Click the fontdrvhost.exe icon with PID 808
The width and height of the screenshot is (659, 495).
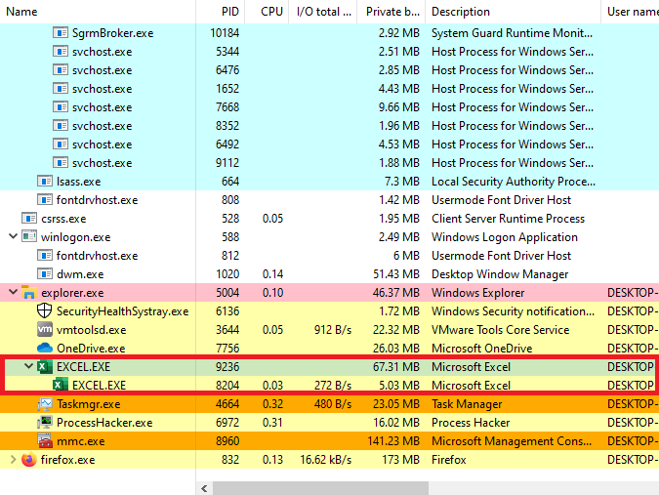click(45, 199)
